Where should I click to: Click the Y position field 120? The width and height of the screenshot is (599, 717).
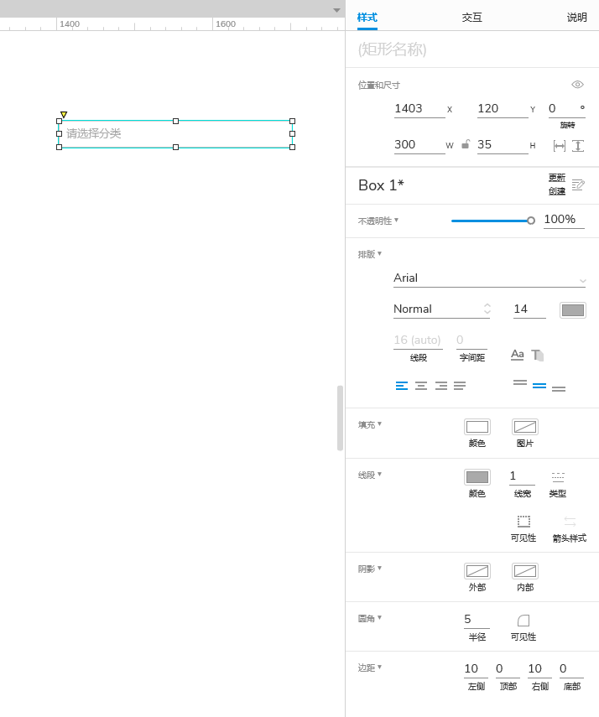tap(503, 108)
